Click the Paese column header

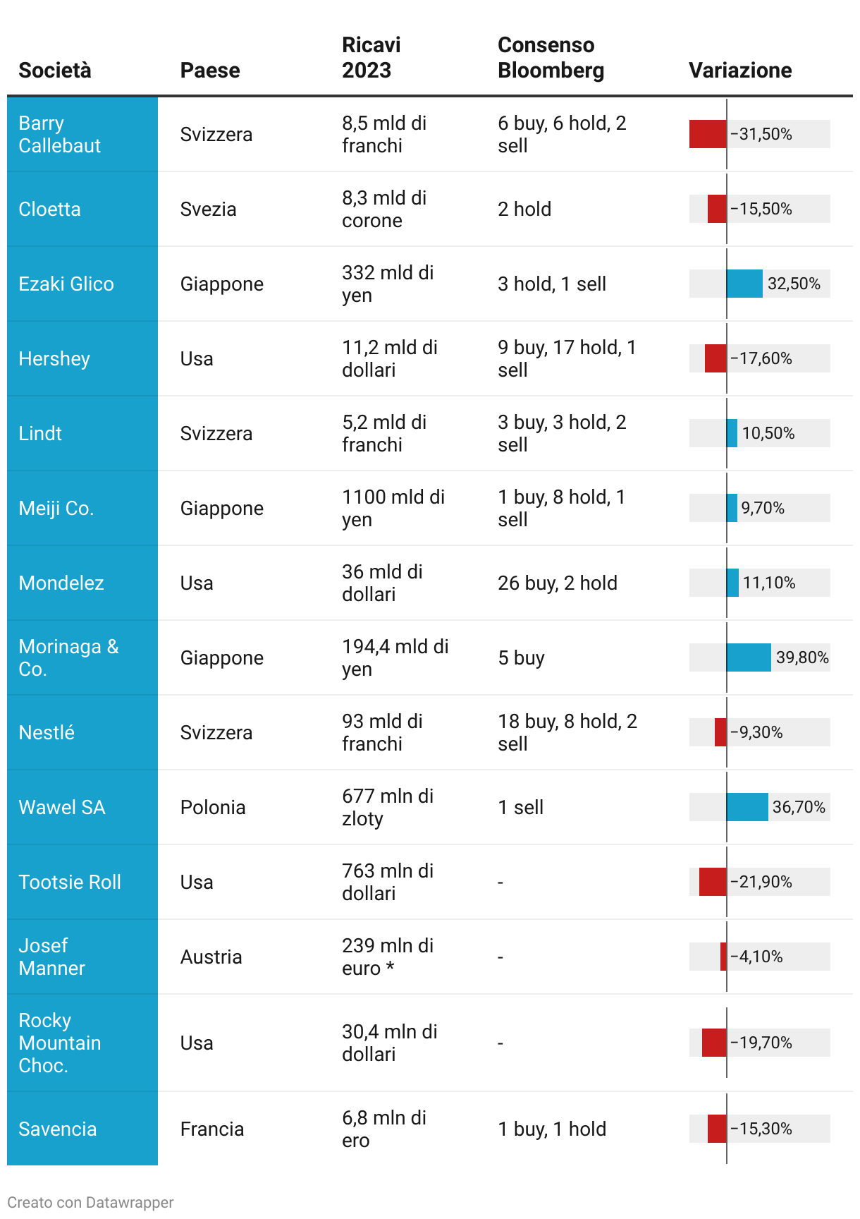[x=210, y=71]
